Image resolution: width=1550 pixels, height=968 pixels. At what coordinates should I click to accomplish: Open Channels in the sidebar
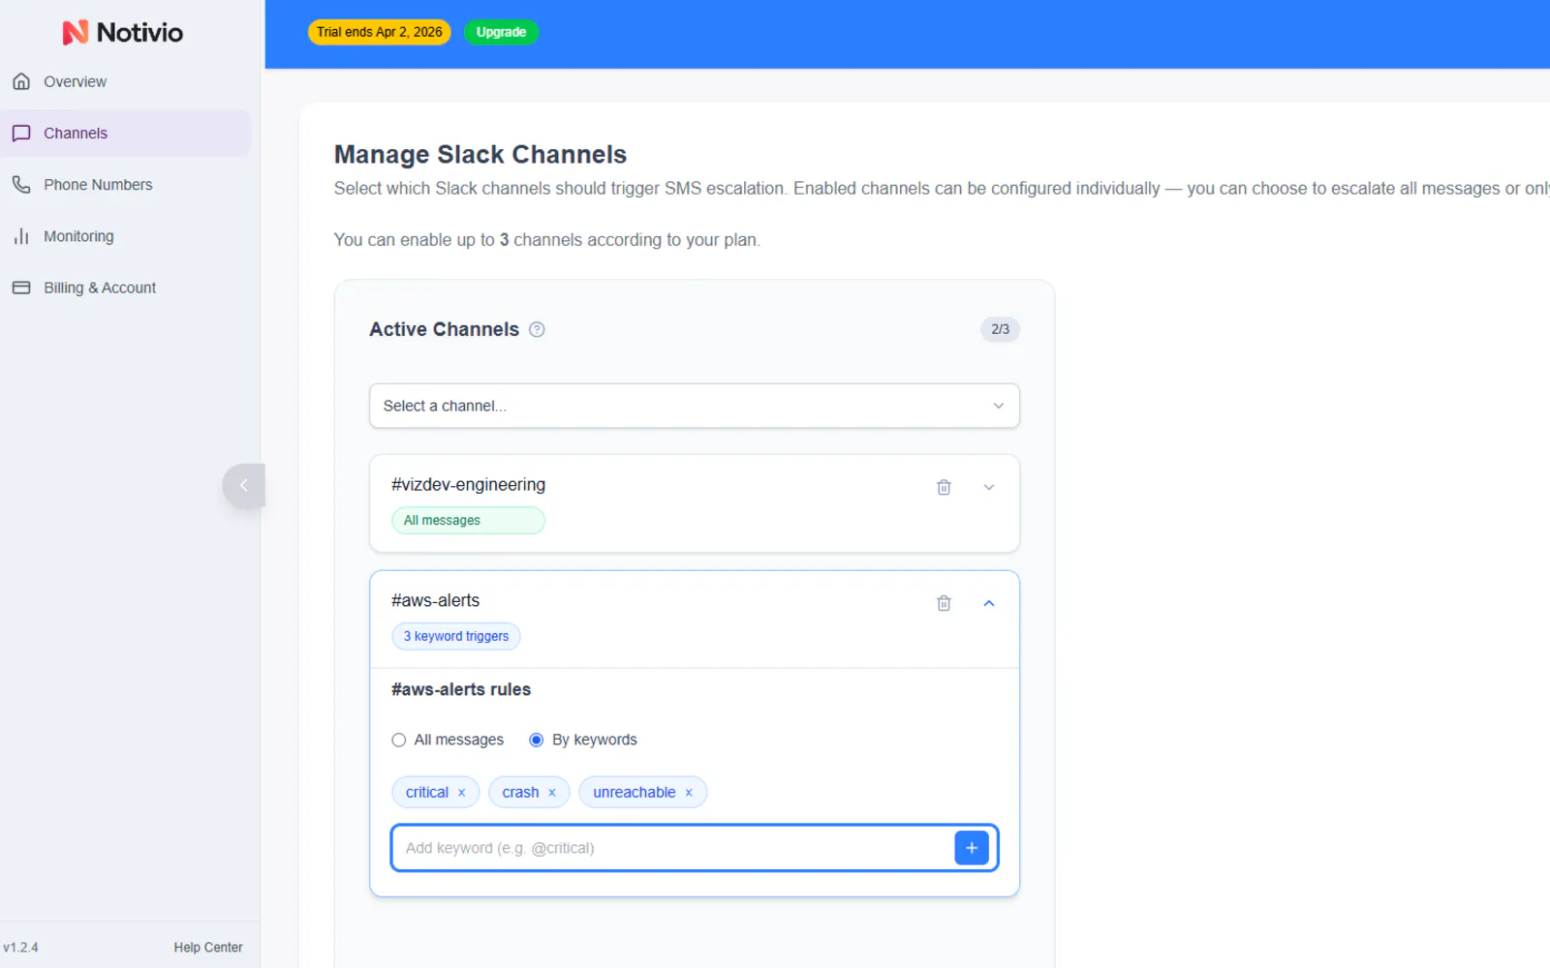click(x=126, y=133)
